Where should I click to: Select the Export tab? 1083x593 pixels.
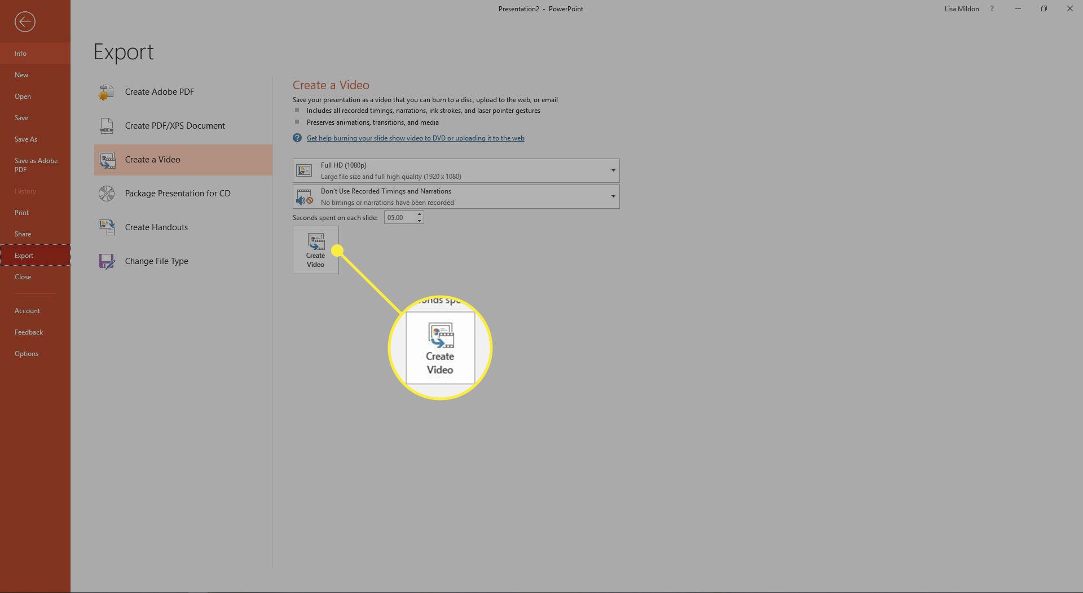(35, 255)
